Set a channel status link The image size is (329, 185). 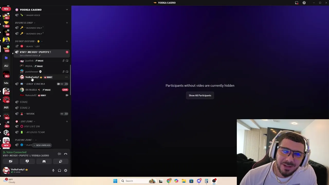(30, 55)
